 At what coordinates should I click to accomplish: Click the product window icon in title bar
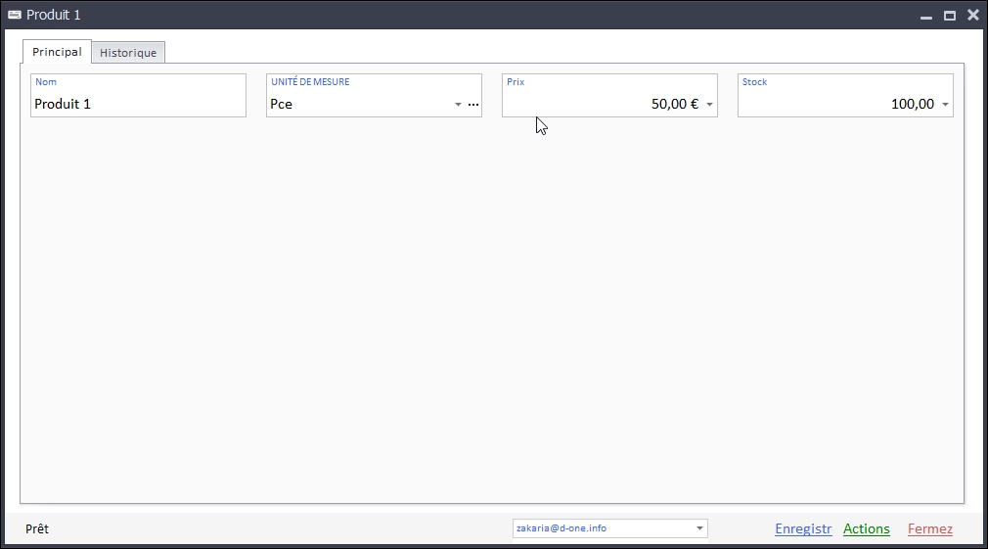coord(15,15)
